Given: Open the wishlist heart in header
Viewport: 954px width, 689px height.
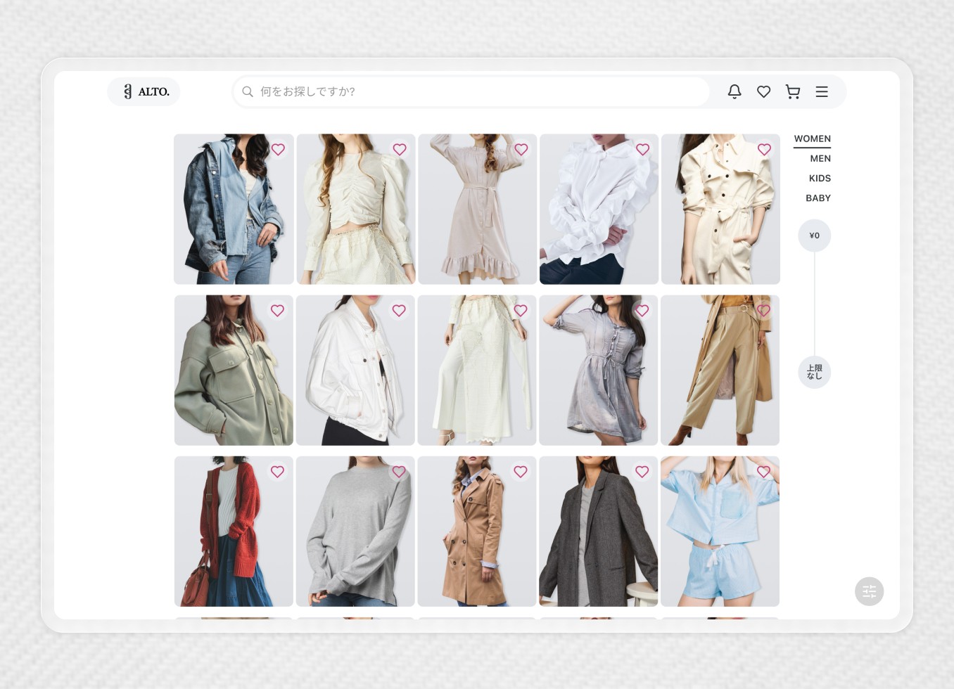Looking at the screenshot, I should click(x=764, y=91).
